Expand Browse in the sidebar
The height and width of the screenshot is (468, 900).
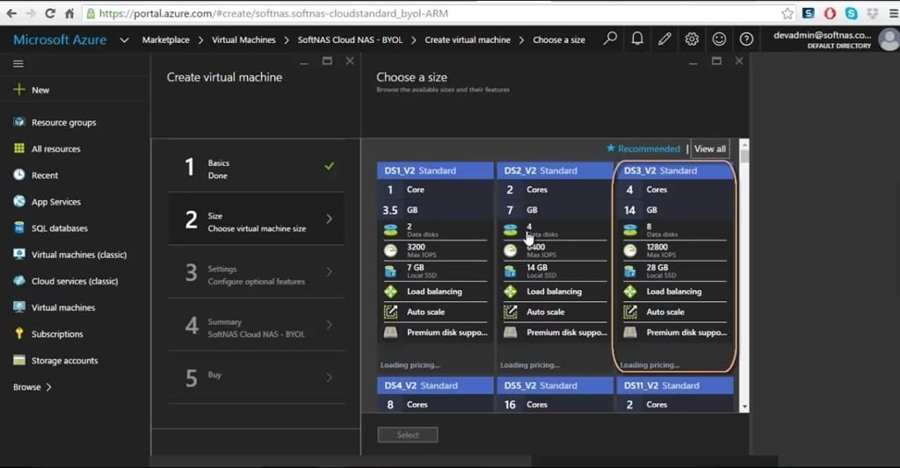33,387
